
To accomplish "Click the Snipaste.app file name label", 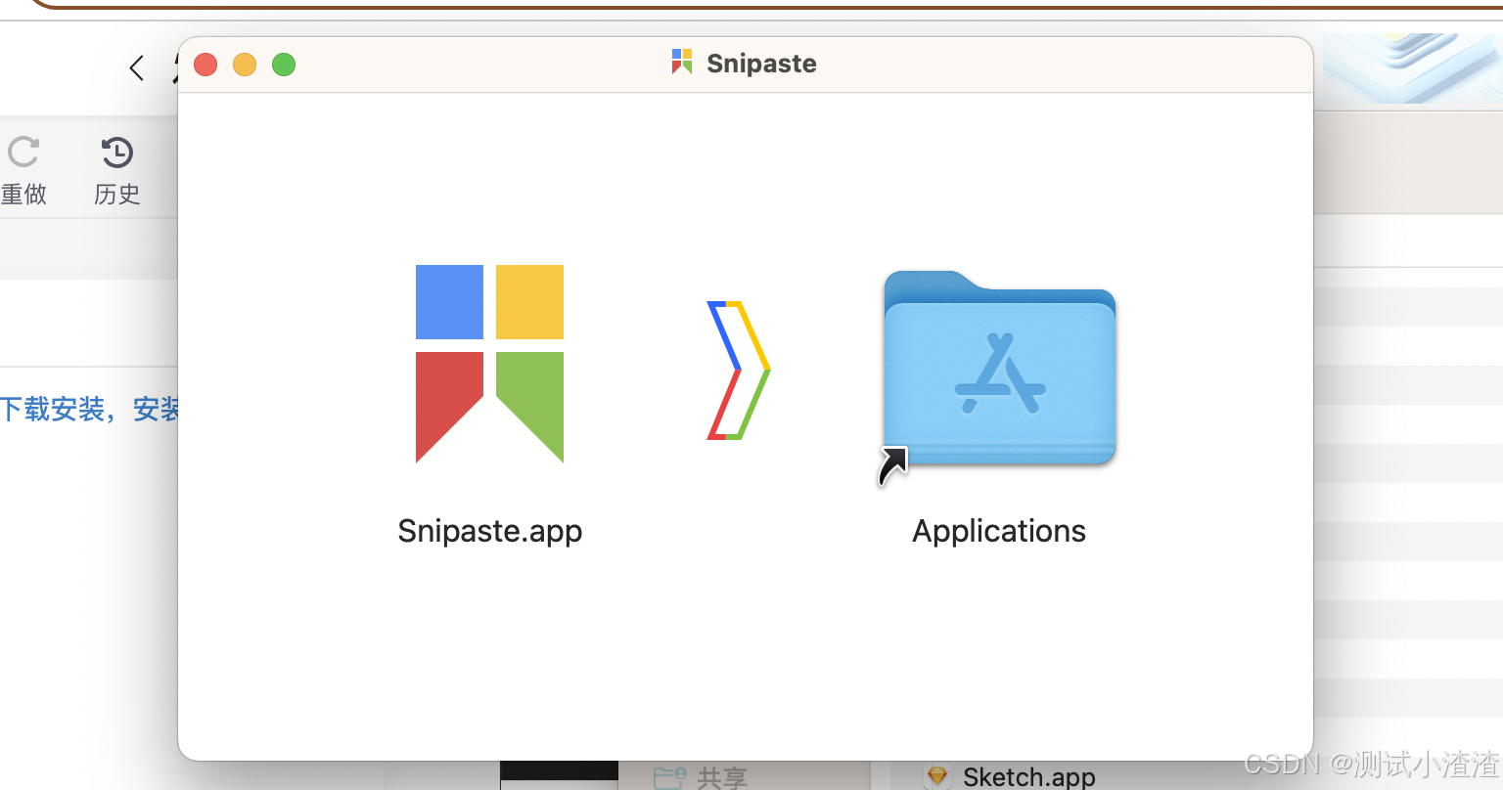I will [489, 531].
